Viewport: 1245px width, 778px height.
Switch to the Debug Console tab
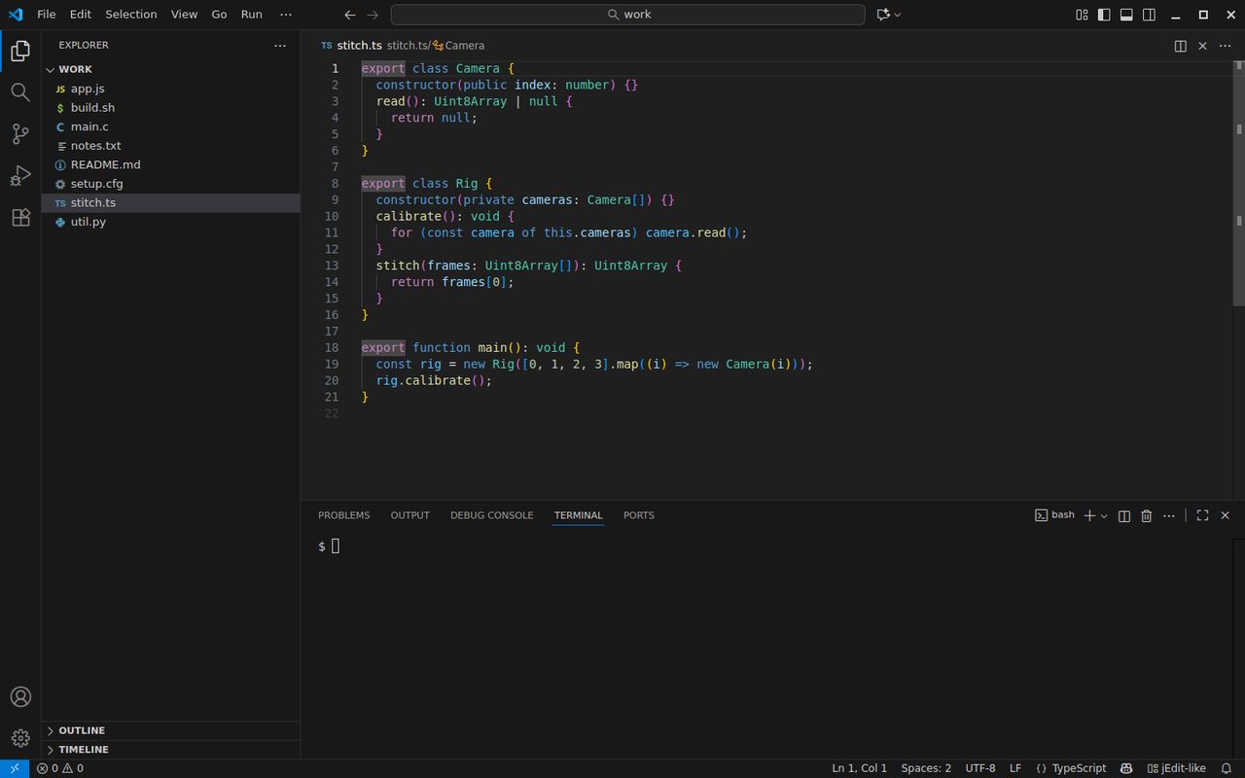click(x=492, y=515)
